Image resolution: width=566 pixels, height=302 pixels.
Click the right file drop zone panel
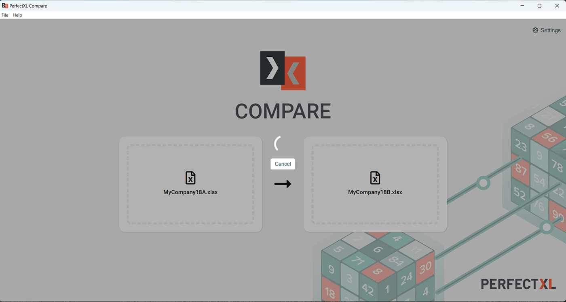pyautogui.click(x=375, y=215)
